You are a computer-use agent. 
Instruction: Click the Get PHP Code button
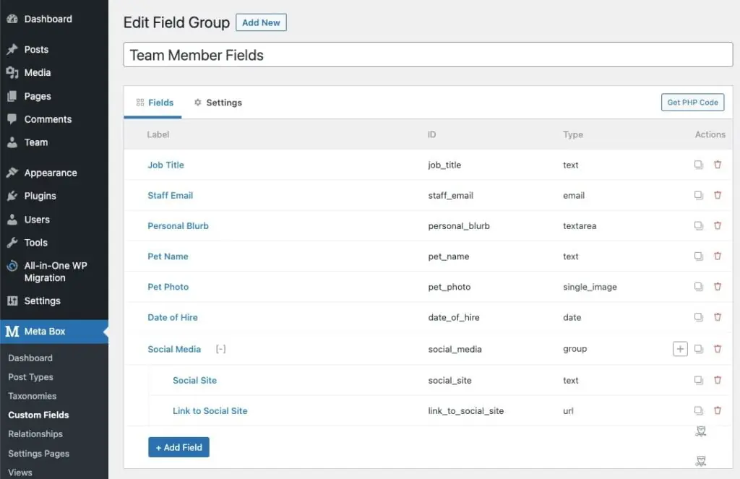pyautogui.click(x=692, y=103)
